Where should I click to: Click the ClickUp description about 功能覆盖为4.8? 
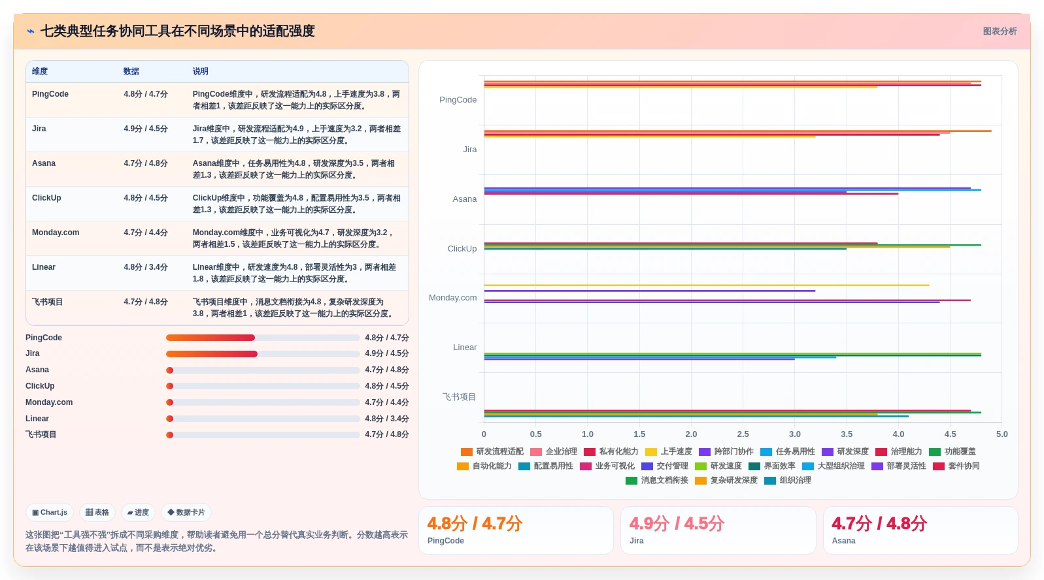297,204
